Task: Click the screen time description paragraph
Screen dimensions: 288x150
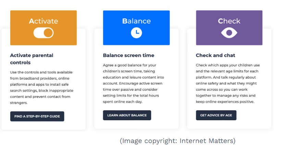Action: tap(134, 83)
